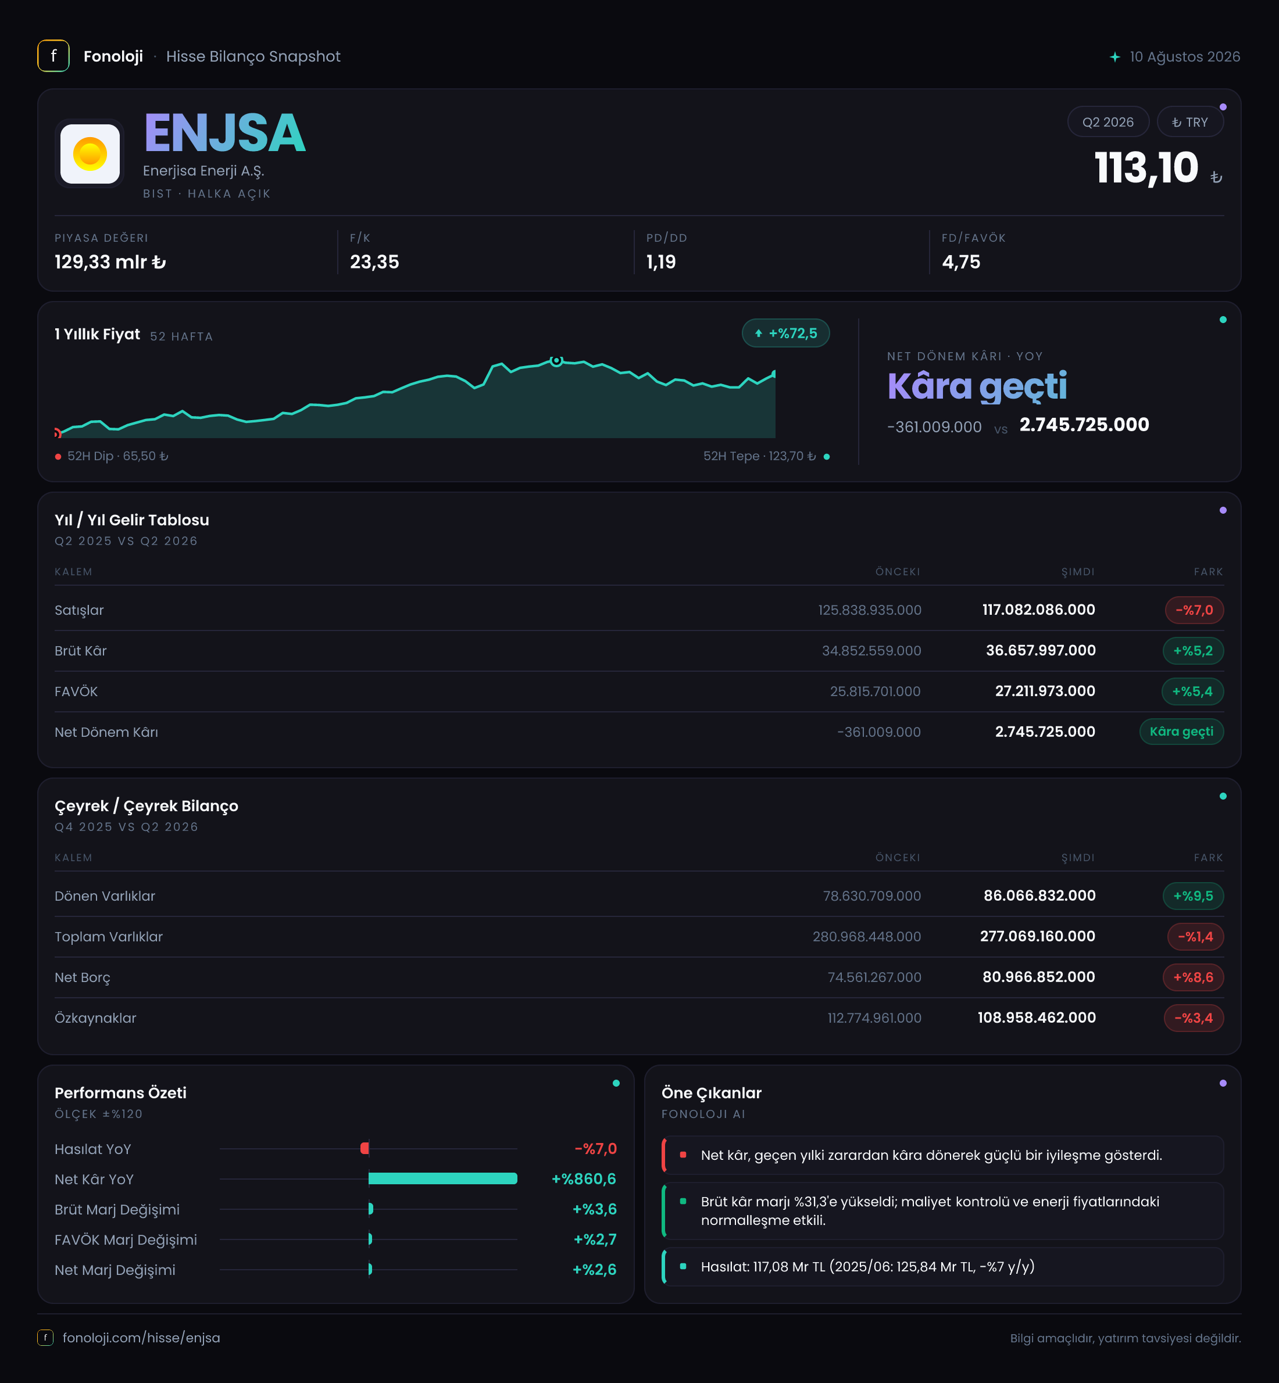Click the +%9,5 badge for Dönen Varlıklar
The image size is (1279, 1383).
point(1193,896)
